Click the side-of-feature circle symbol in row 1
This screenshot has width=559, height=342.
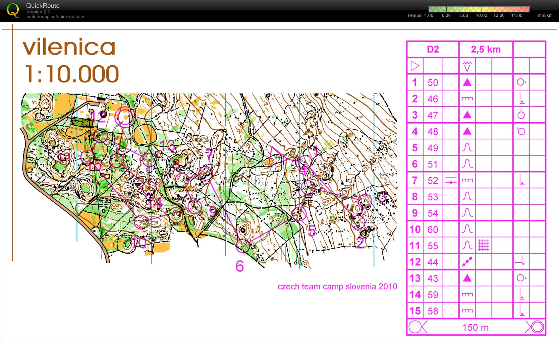point(521,82)
